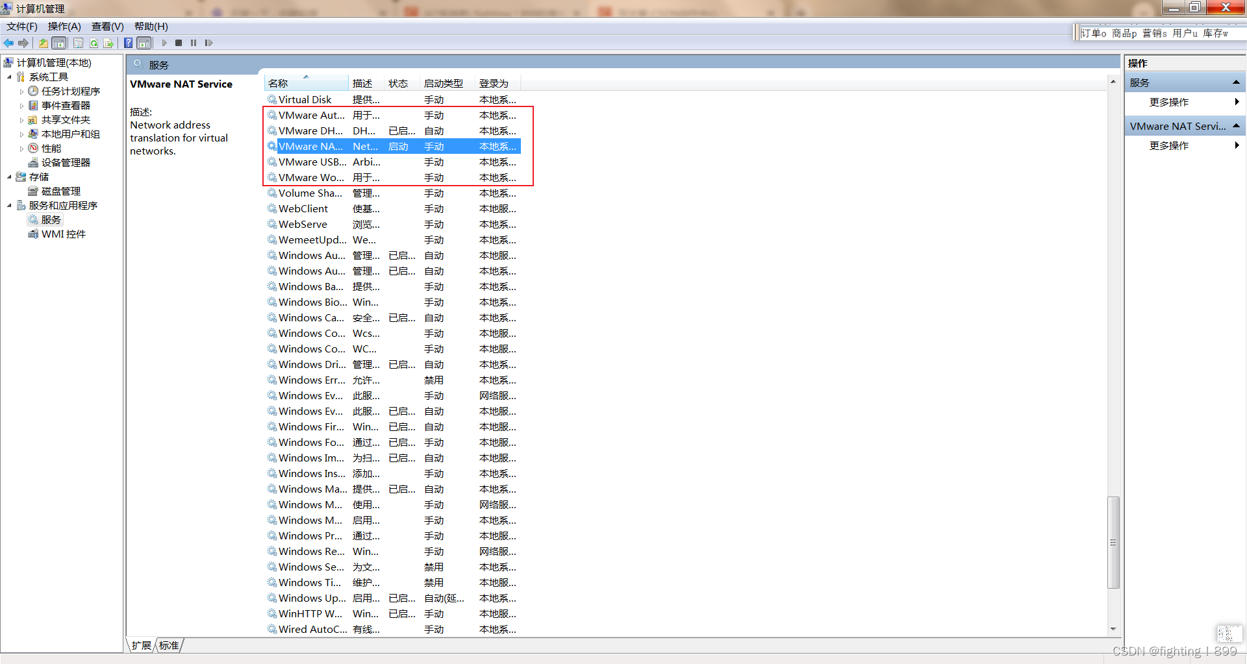Viewport: 1247px width, 664px height.
Task: Select the Windows Up... service row
Action: pyautogui.click(x=393, y=598)
